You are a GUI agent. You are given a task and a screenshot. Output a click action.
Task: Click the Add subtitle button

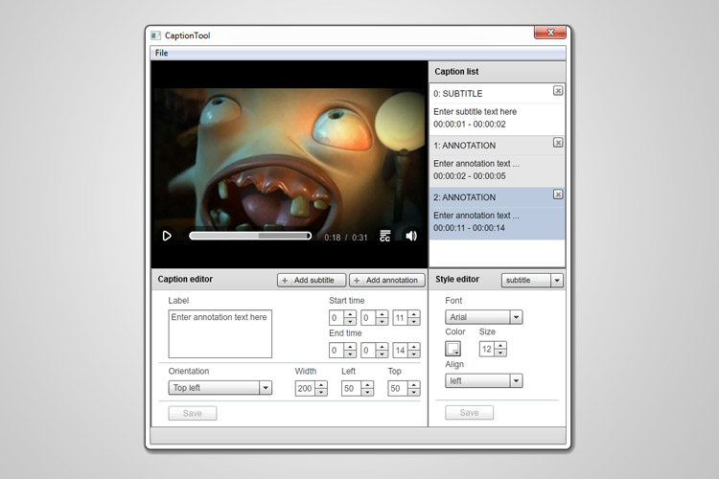coord(312,280)
